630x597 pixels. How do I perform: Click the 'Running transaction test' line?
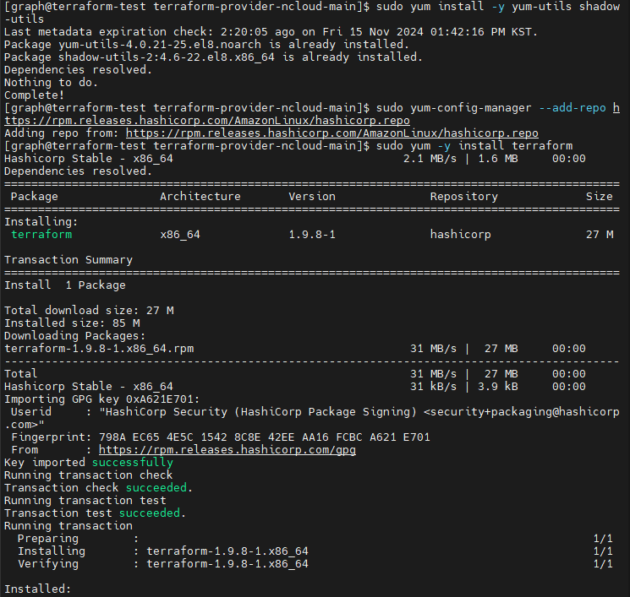coord(85,501)
